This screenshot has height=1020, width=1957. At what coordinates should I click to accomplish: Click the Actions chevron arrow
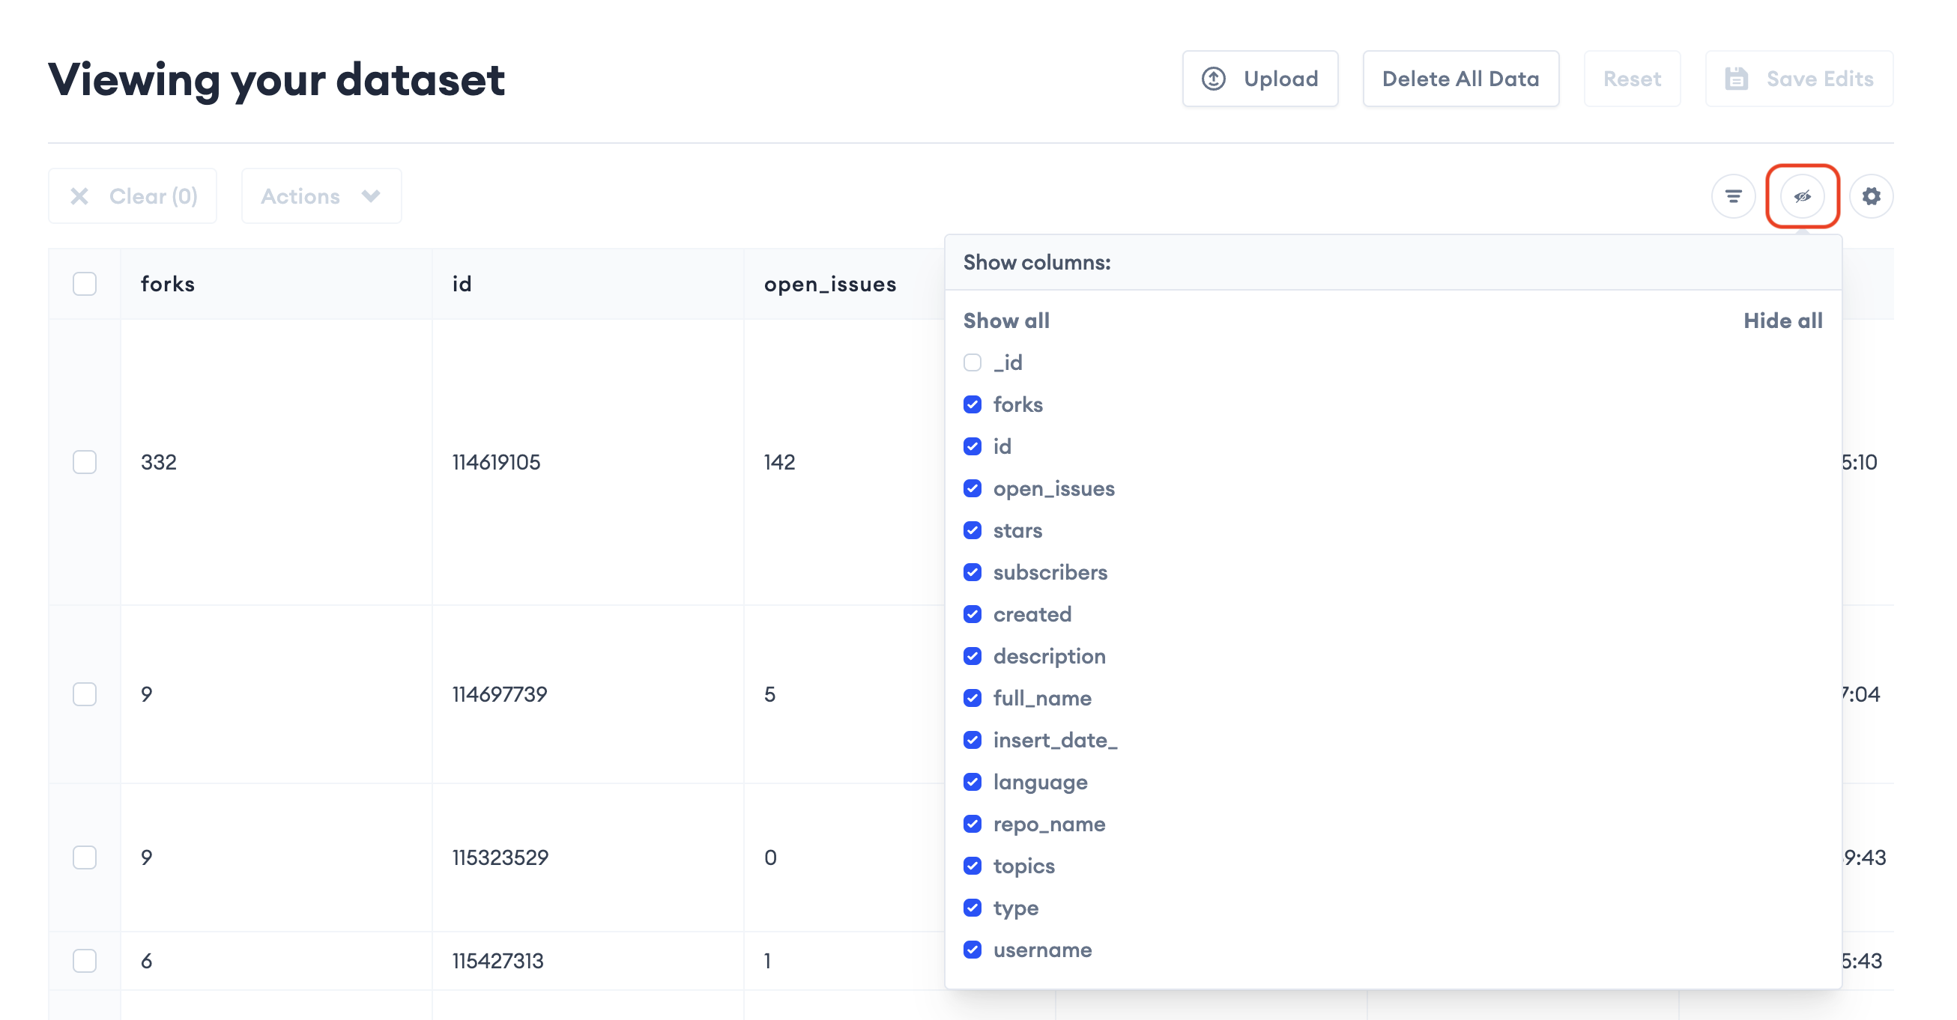point(371,197)
